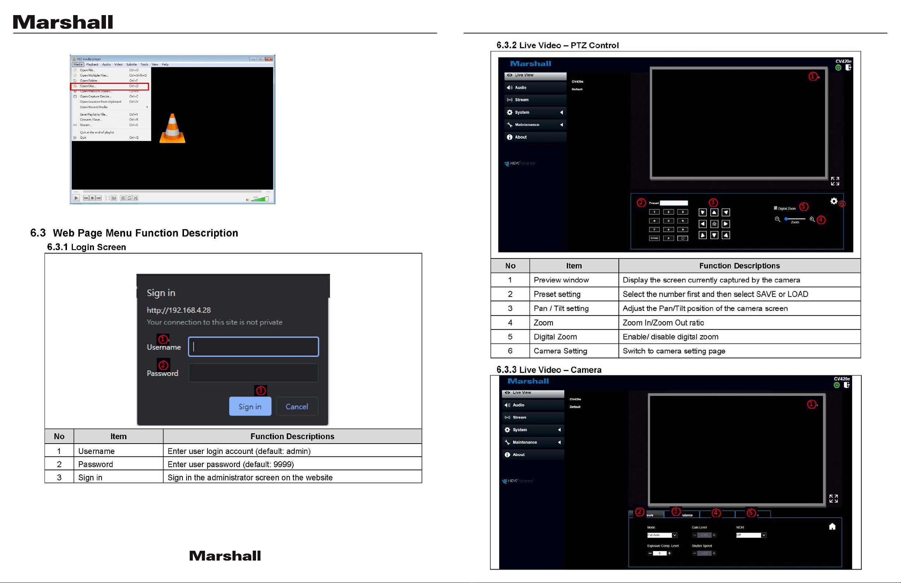Click the Username input field

[x=253, y=347]
